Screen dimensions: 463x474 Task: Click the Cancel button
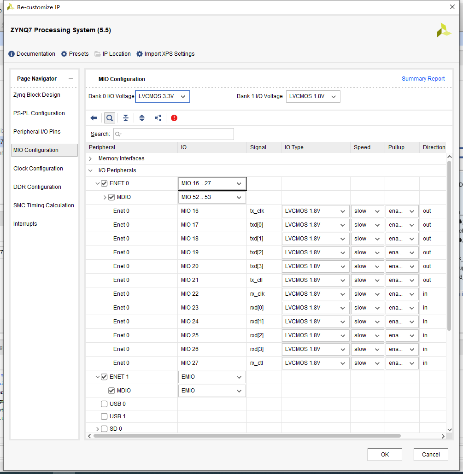tap(431, 454)
